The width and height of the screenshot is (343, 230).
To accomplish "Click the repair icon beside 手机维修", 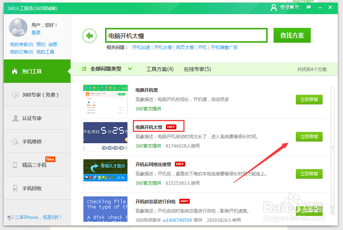I will point(15,142).
